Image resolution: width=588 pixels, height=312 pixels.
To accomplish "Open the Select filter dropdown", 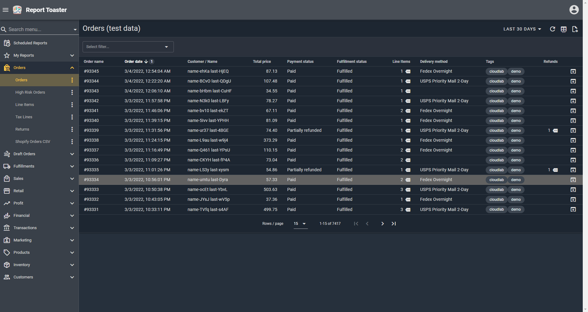I will (x=128, y=47).
